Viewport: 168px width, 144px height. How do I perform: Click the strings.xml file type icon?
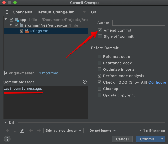(x=27, y=31)
